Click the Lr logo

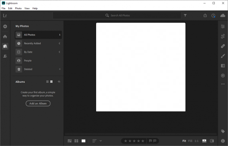point(5,16)
